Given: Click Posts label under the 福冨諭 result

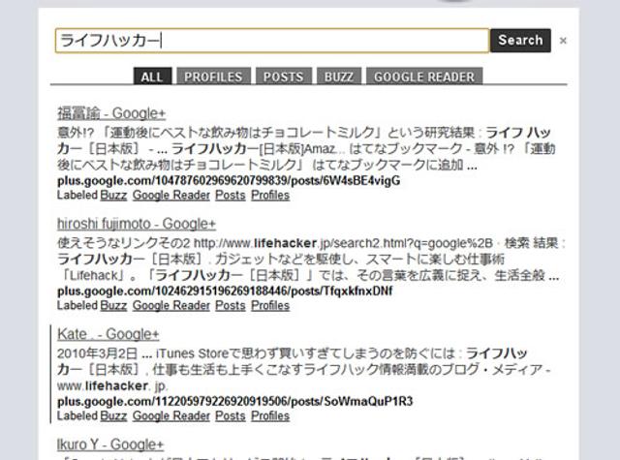Looking at the screenshot, I should (231, 196).
